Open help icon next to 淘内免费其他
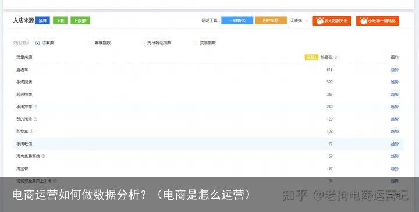The image size is (419, 212). 43,156
